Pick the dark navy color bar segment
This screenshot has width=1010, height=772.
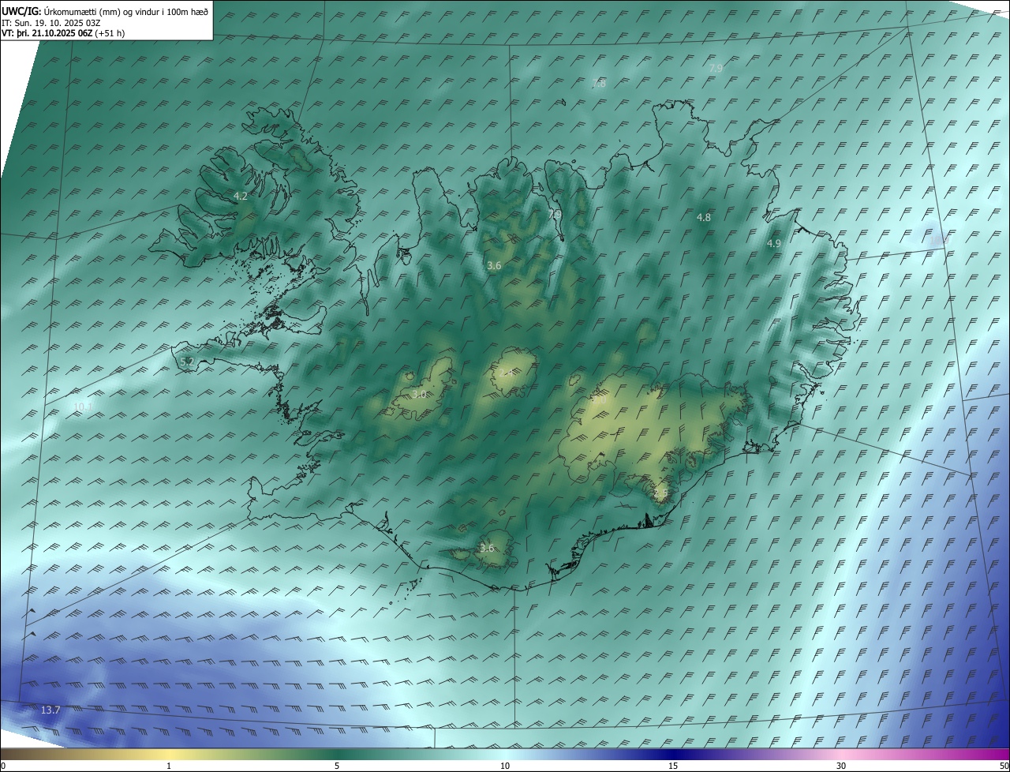click(x=675, y=755)
